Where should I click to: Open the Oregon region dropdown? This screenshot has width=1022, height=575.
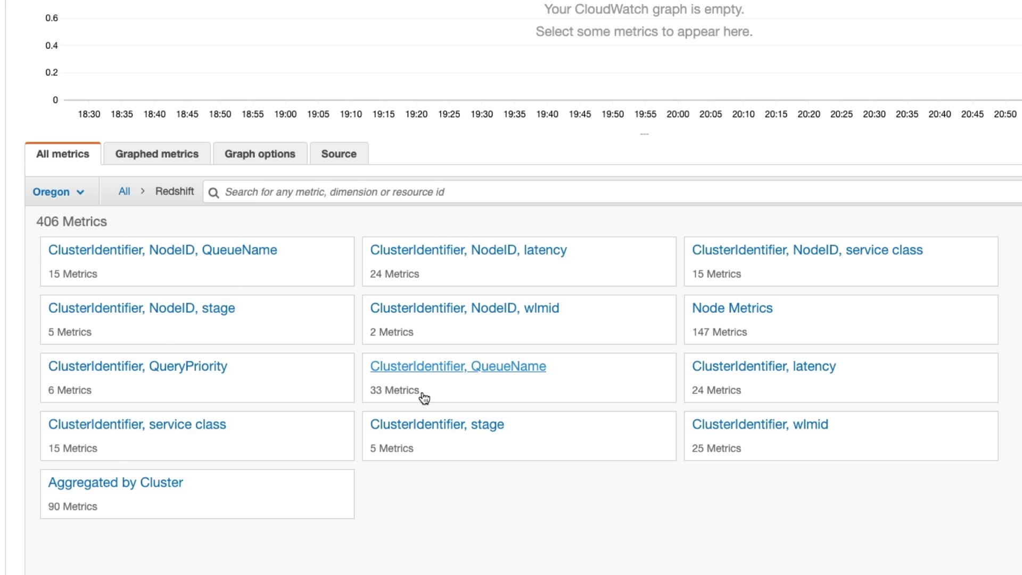click(59, 192)
